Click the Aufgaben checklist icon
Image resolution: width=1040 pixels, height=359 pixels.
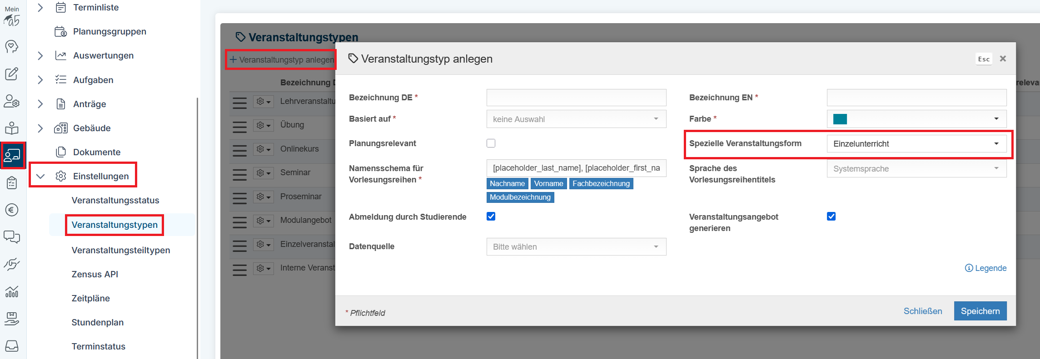60,80
